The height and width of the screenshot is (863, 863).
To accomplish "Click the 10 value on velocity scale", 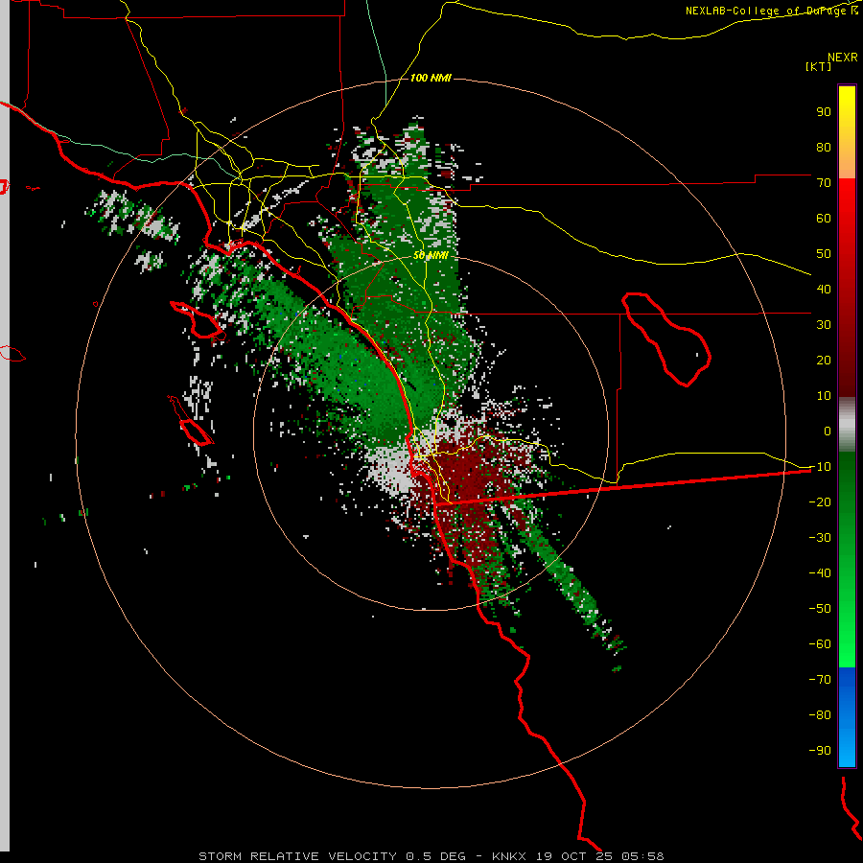I will tap(824, 396).
